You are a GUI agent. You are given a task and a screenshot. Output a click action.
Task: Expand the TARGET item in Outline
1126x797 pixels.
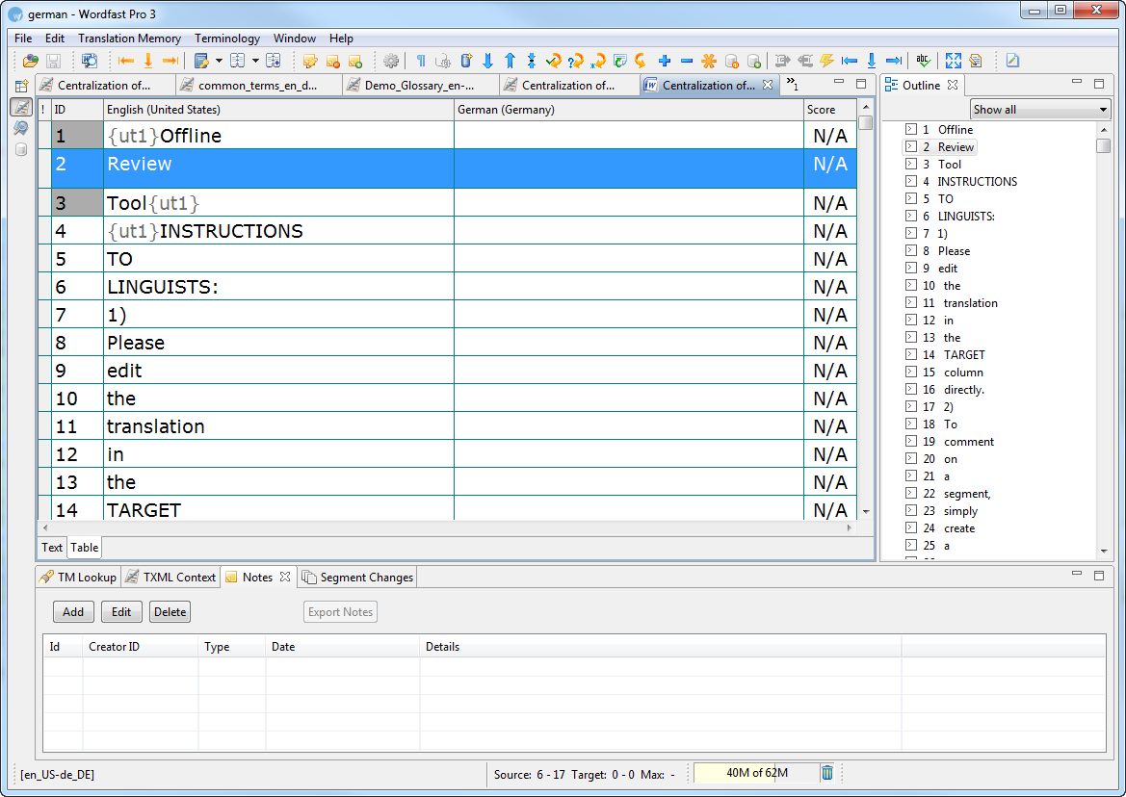(910, 355)
